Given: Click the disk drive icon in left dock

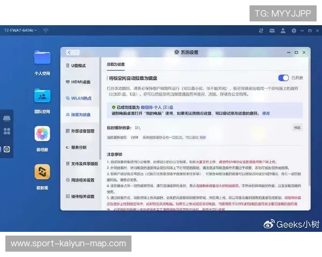Looking at the screenshot, I should pos(6,118).
